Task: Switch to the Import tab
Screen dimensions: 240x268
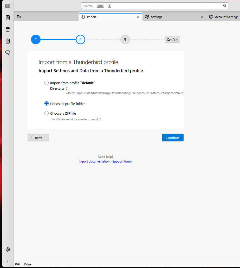Action: (110, 17)
